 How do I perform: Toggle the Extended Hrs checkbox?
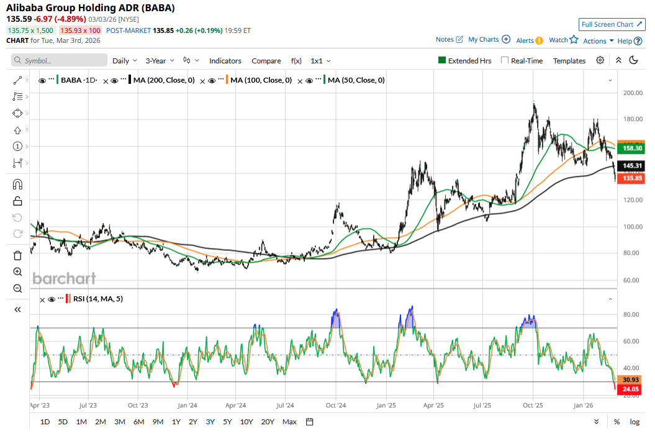point(442,61)
